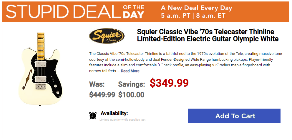Click the '5 a.m. PT | 8 a.m. ET' text

click(193, 16)
